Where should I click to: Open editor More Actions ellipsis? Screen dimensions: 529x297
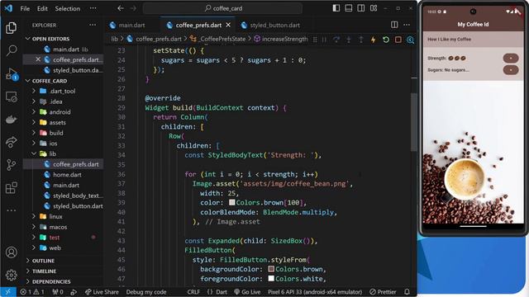(407, 25)
